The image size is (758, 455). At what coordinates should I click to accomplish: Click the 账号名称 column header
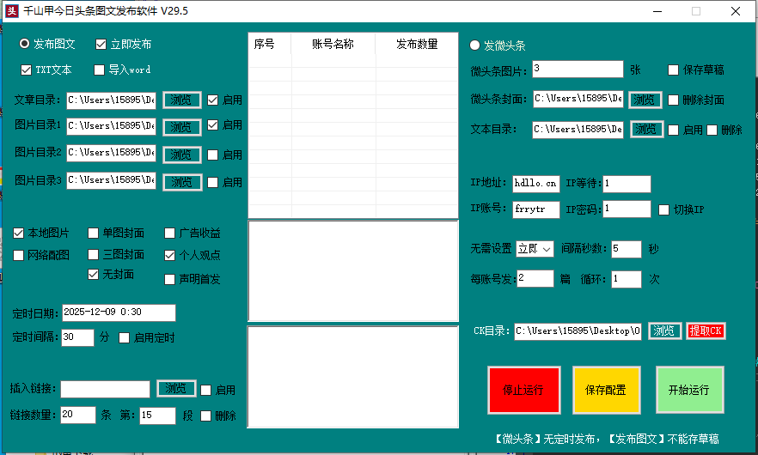333,44
